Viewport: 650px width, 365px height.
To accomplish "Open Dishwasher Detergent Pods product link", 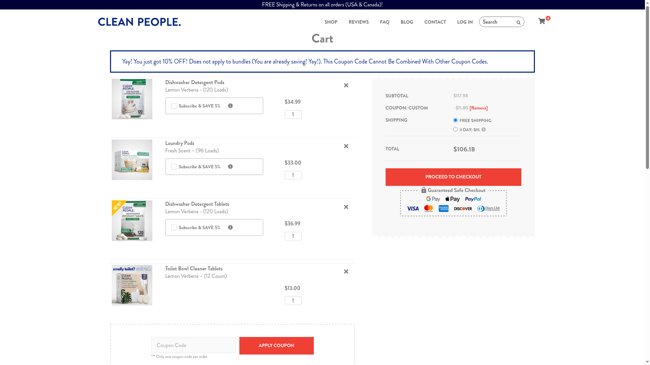I will click(x=195, y=82).
